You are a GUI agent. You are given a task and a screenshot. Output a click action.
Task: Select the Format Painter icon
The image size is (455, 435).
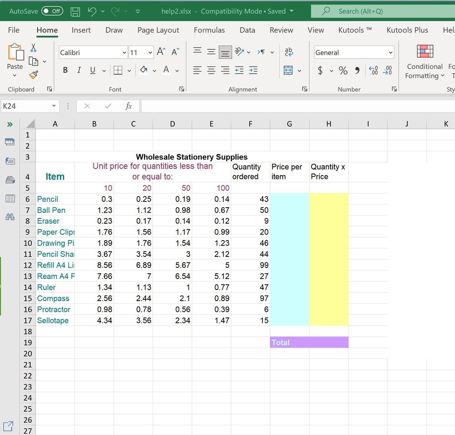pyautogui.click(x=34, y=75)
